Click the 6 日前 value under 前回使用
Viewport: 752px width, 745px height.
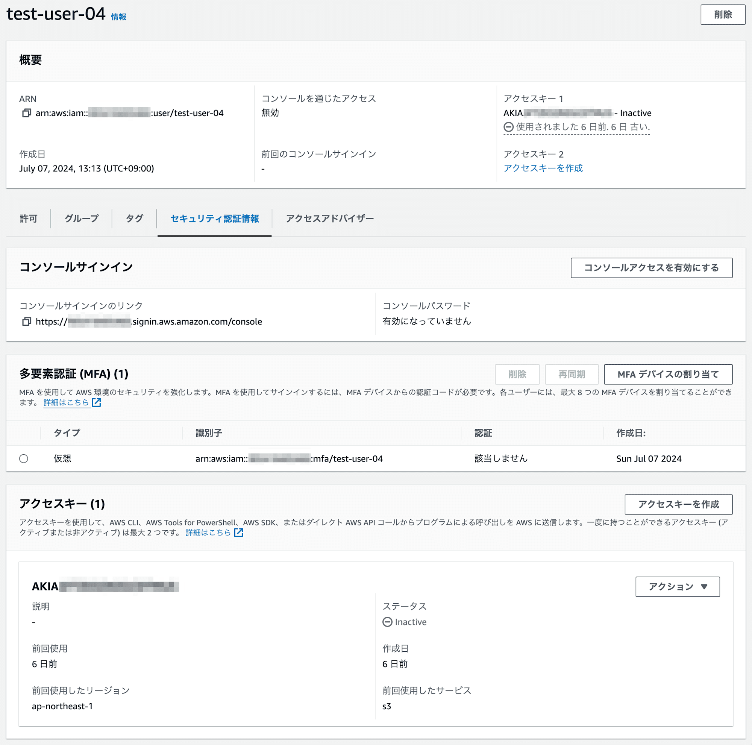pyautogui.click(x=44, y=664)
